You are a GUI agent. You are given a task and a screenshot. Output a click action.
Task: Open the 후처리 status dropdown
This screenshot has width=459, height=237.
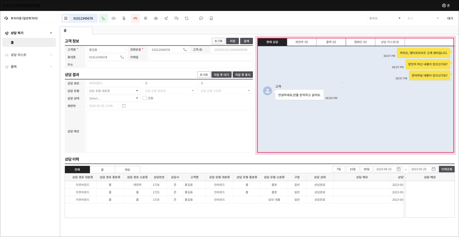[x=385, y=18]
